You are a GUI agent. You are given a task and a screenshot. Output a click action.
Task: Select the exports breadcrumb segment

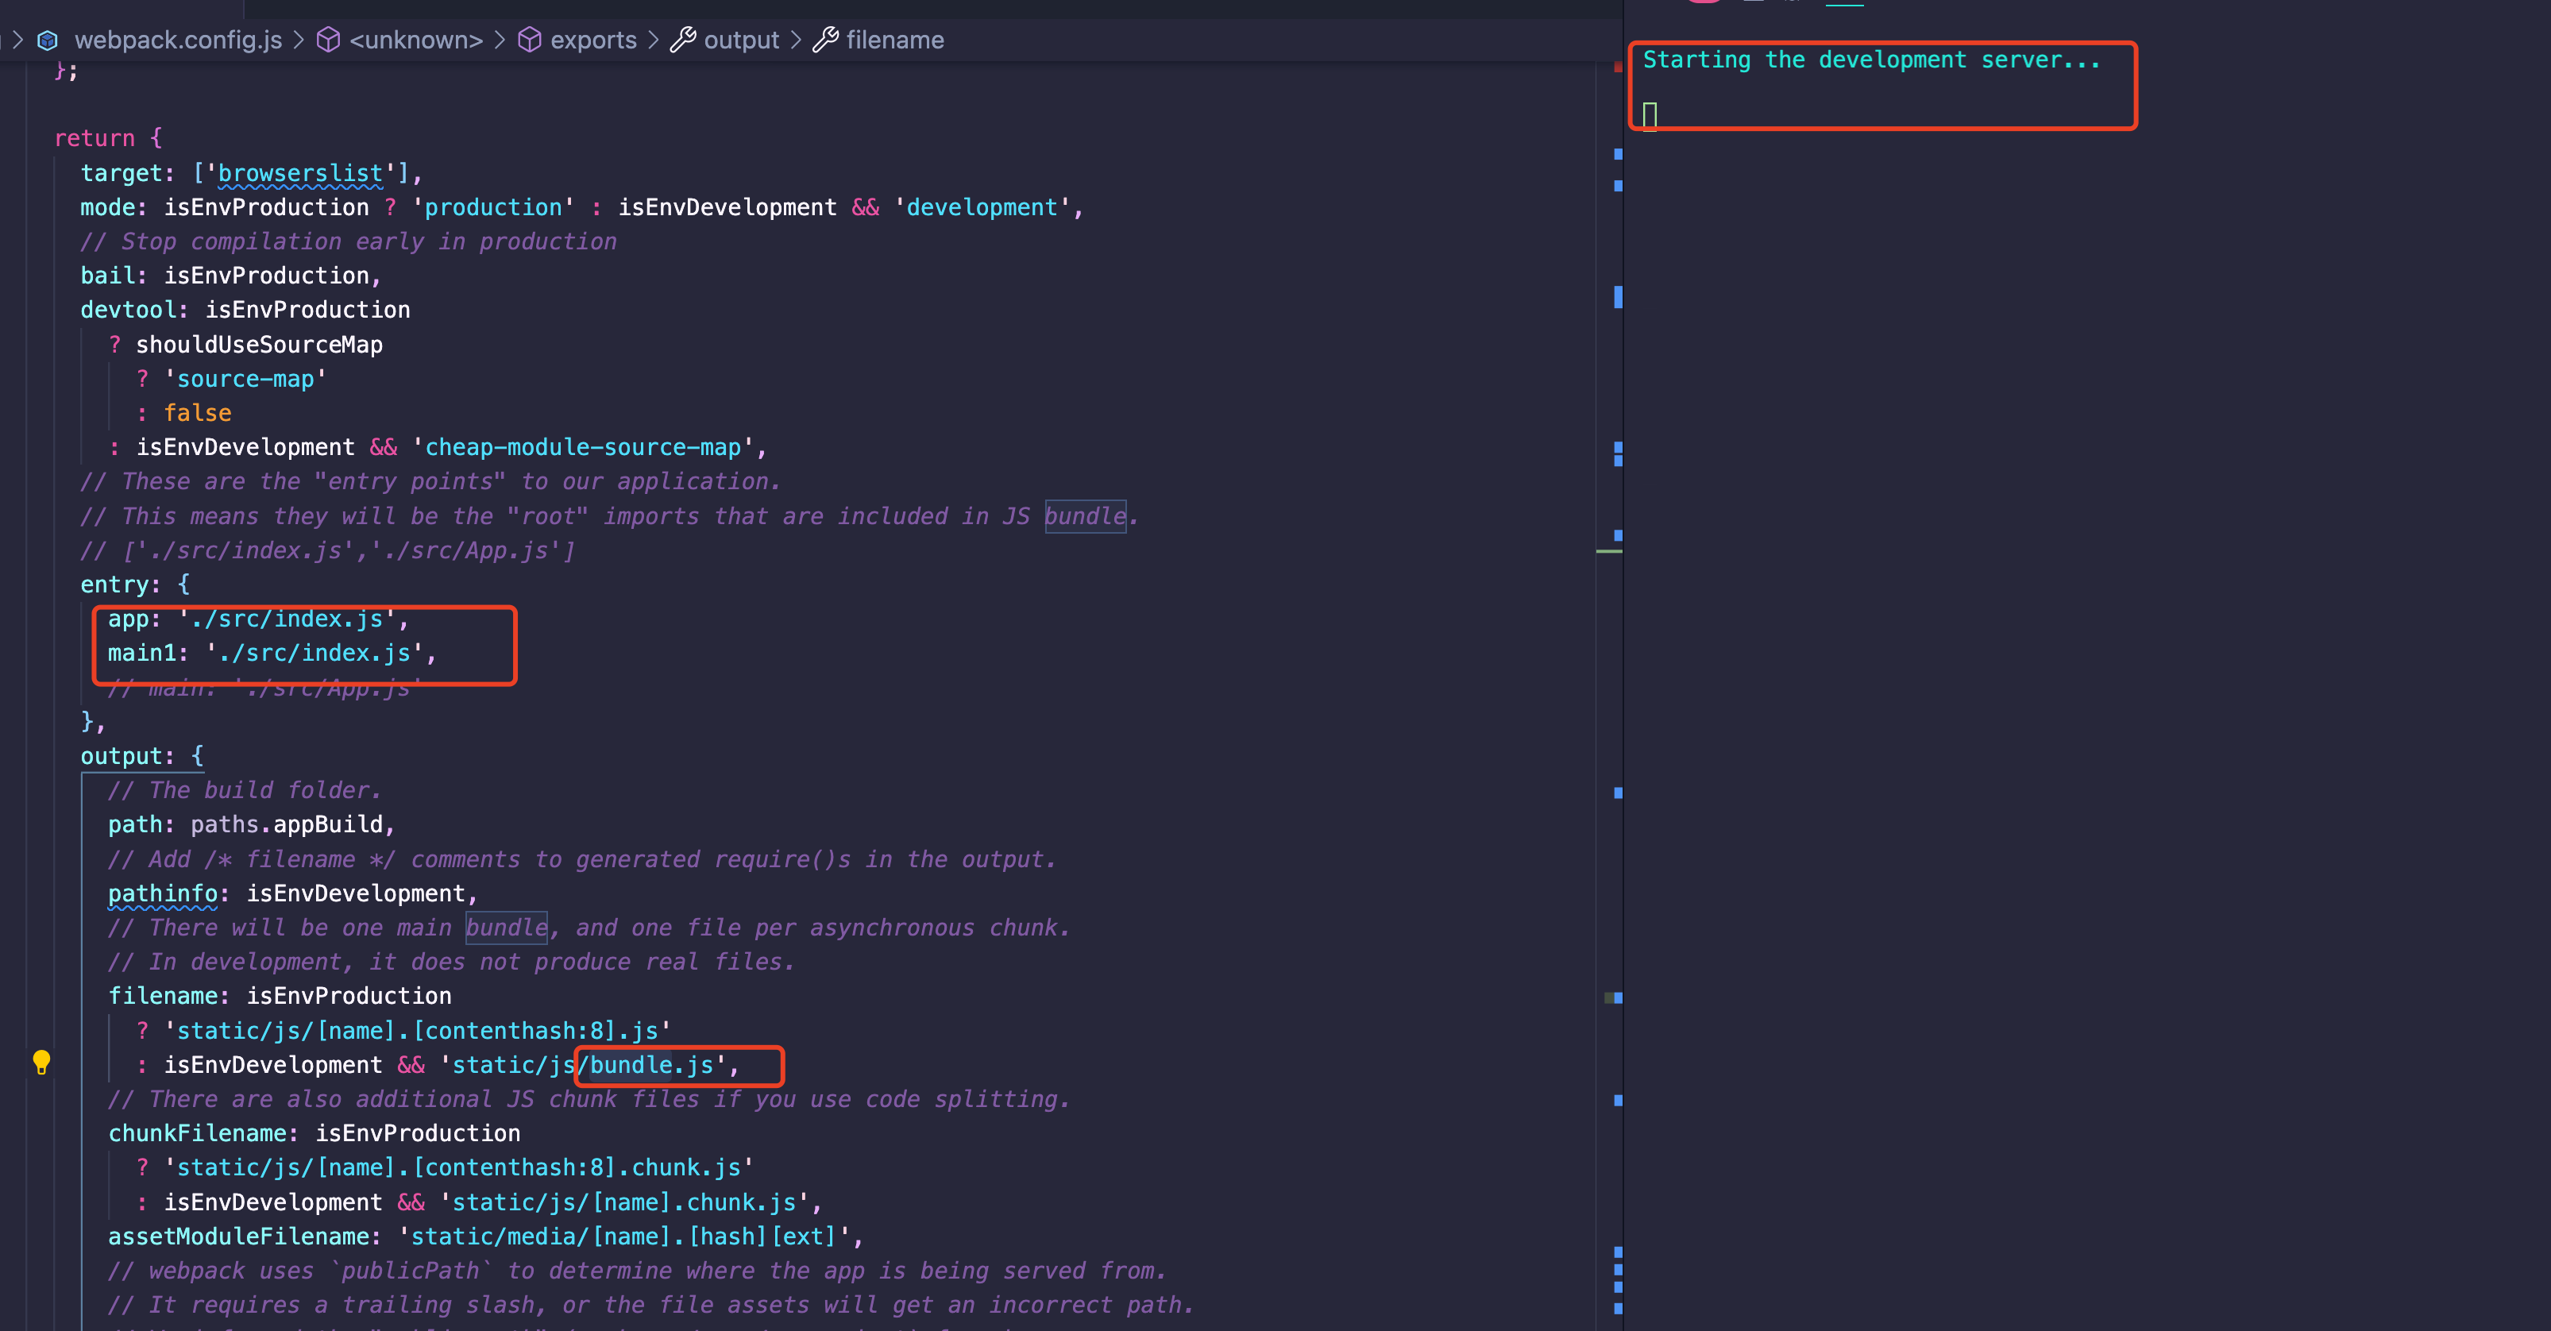pos(593,41)
